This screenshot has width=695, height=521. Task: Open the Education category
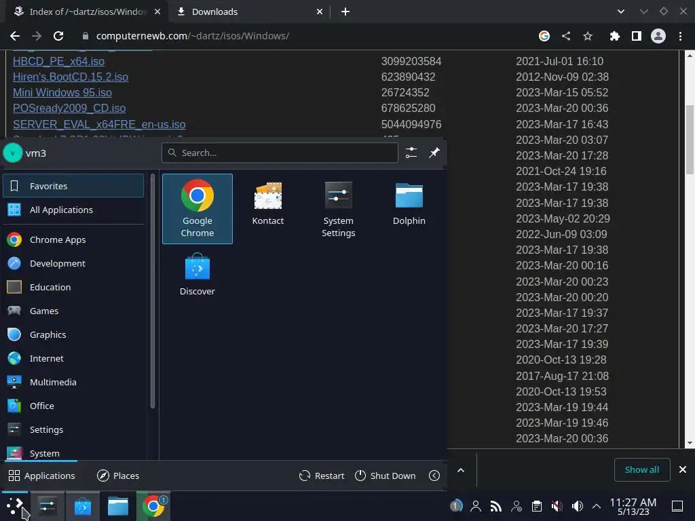[x=73, y=287]
